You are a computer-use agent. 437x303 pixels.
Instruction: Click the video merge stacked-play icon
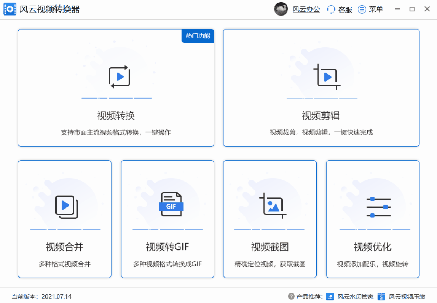click(x=66, y=207)
